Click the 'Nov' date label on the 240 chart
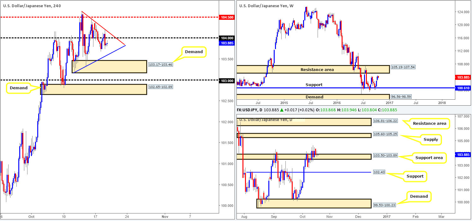 pos(164,217)
